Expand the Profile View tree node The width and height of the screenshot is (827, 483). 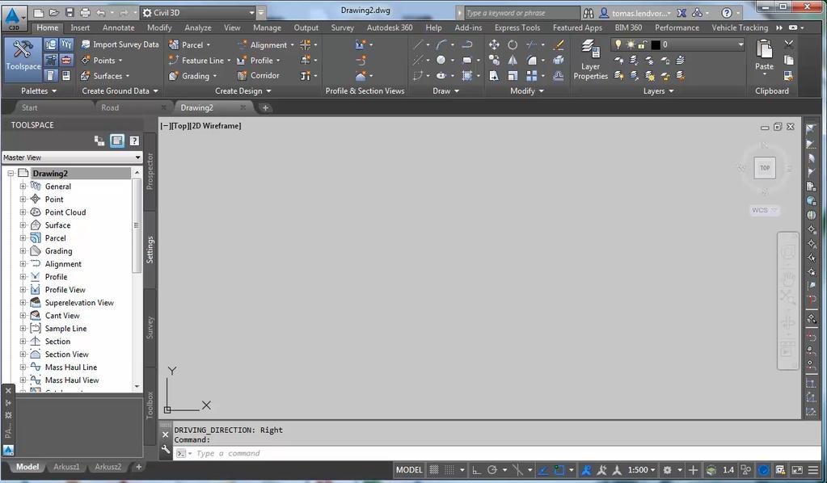tap(23, 290)
